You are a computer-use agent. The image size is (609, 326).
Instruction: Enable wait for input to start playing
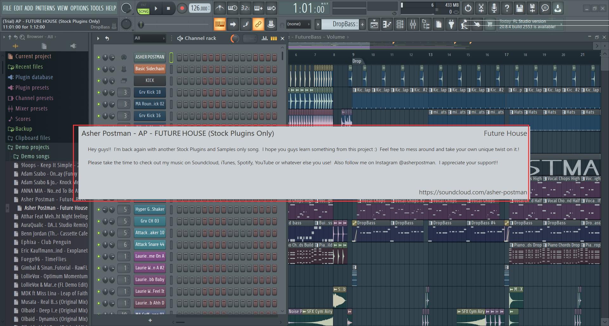(232, 8)
